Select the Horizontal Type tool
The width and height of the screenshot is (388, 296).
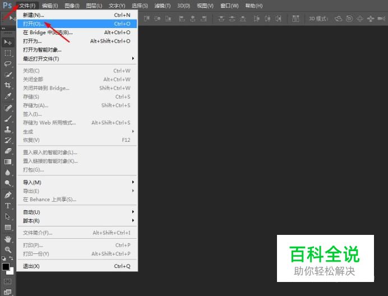pyautogui.click(x=8, y=206)
